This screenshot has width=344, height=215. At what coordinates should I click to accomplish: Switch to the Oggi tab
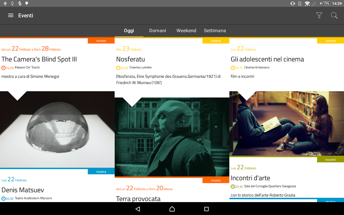coord(129,31)
